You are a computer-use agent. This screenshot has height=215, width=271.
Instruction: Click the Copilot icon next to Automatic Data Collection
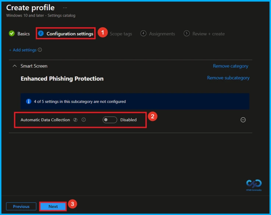coord(75,120)
